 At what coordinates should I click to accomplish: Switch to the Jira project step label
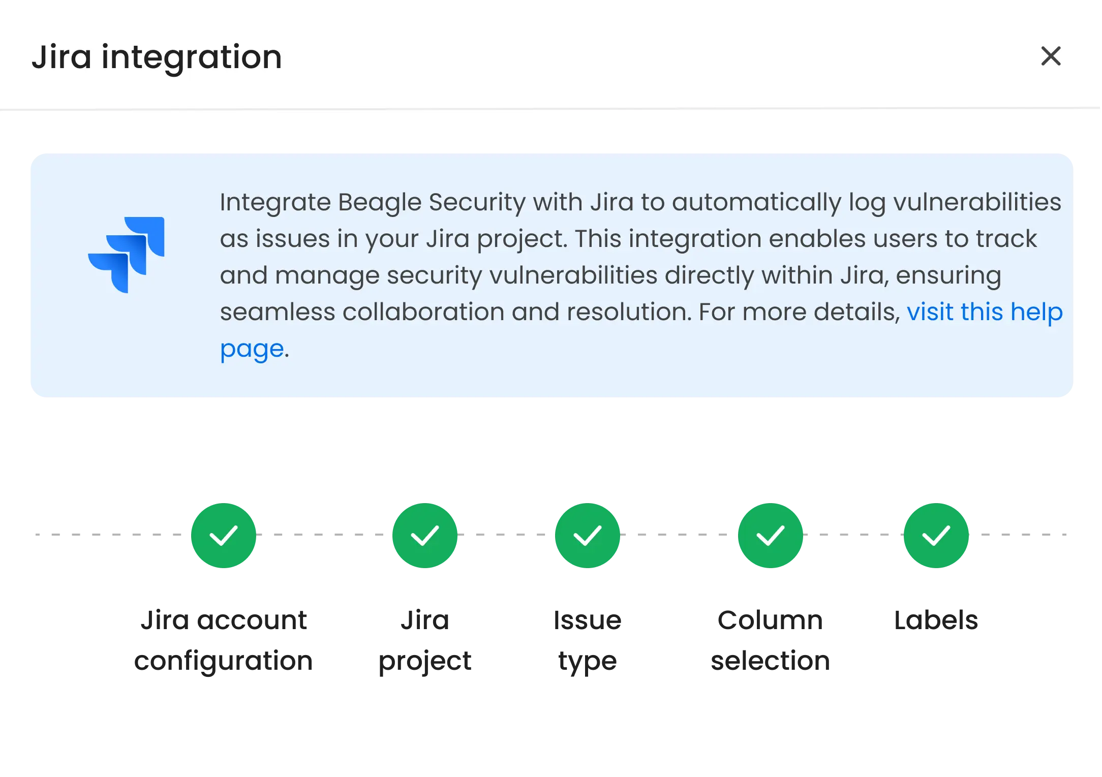pos(425,640)
